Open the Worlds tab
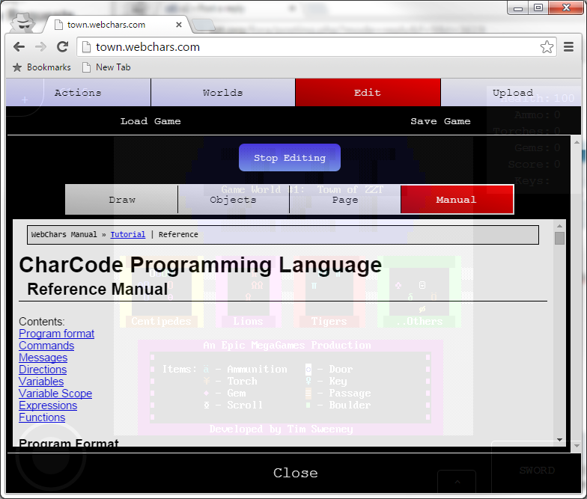The image size is (587, 499). point(222,93)
